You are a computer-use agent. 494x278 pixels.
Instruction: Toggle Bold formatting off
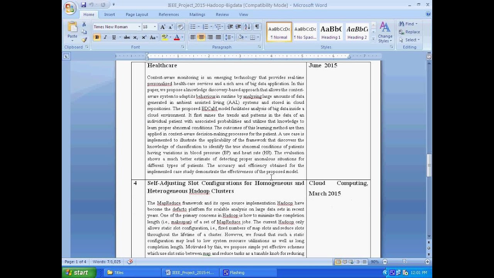pyautogui.click(x=97, y=37)
